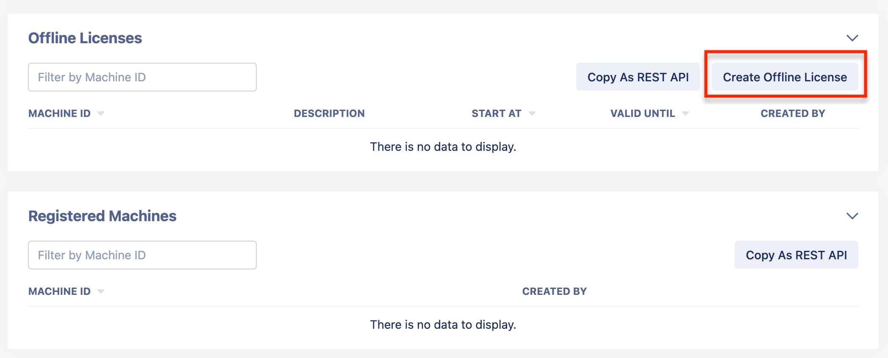Open the Machine ID sort dropdown in Offline Licenses
Viewport: 888px width, 358px height.
[x=101, y=114]
